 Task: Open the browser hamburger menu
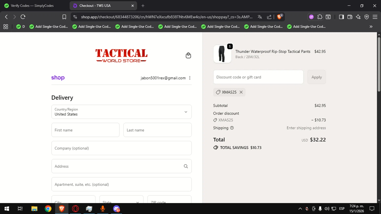pyautogui.click(x=375, y=17)
